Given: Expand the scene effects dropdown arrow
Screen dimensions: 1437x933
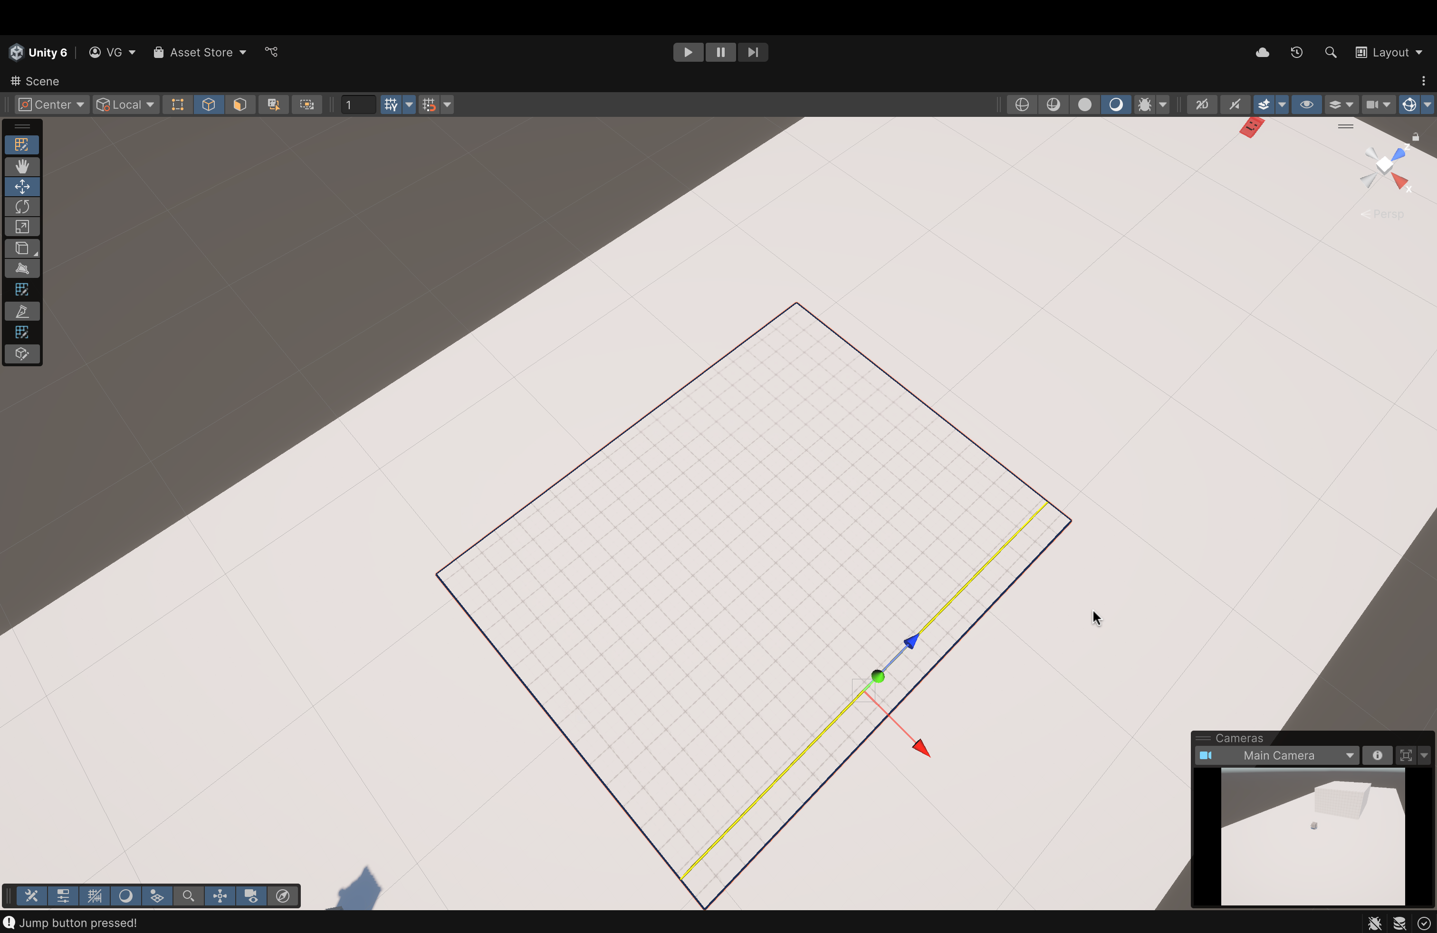Looking at the screenshot, I should coord(1282,105).
